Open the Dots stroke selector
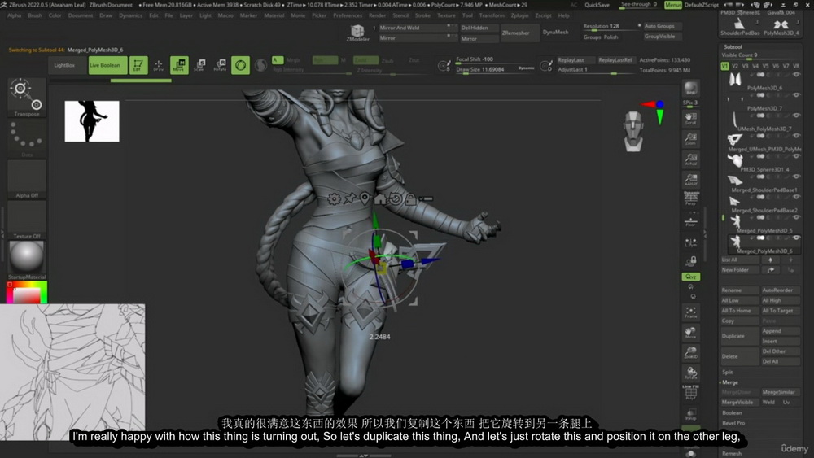 [27, 138]
